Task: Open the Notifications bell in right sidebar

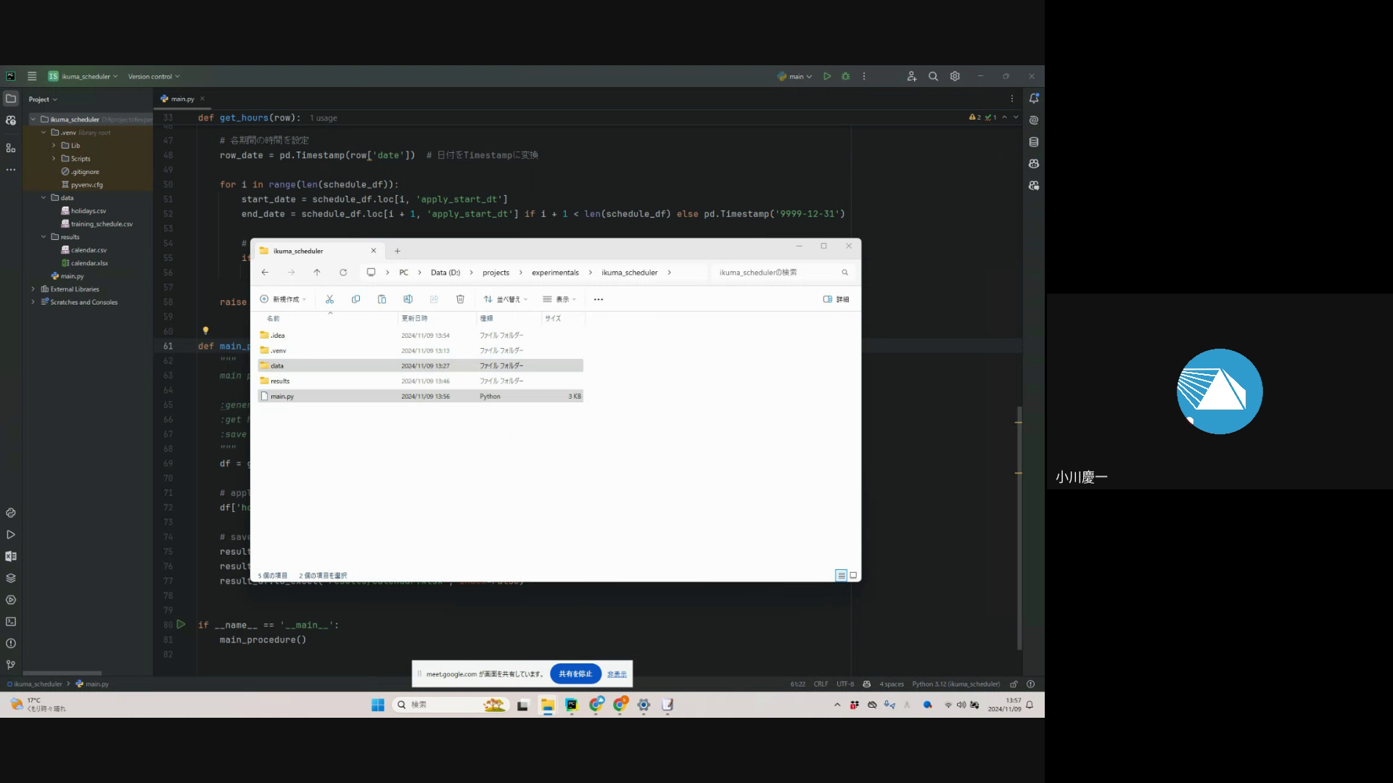Action: point(1034,99)
